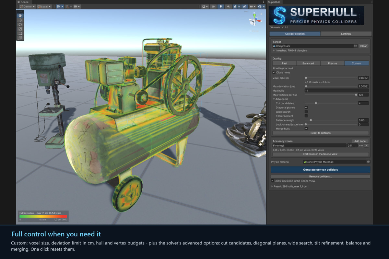Click the scene camera icon
The width and height of the screenshot is (389, 259).
251,6
